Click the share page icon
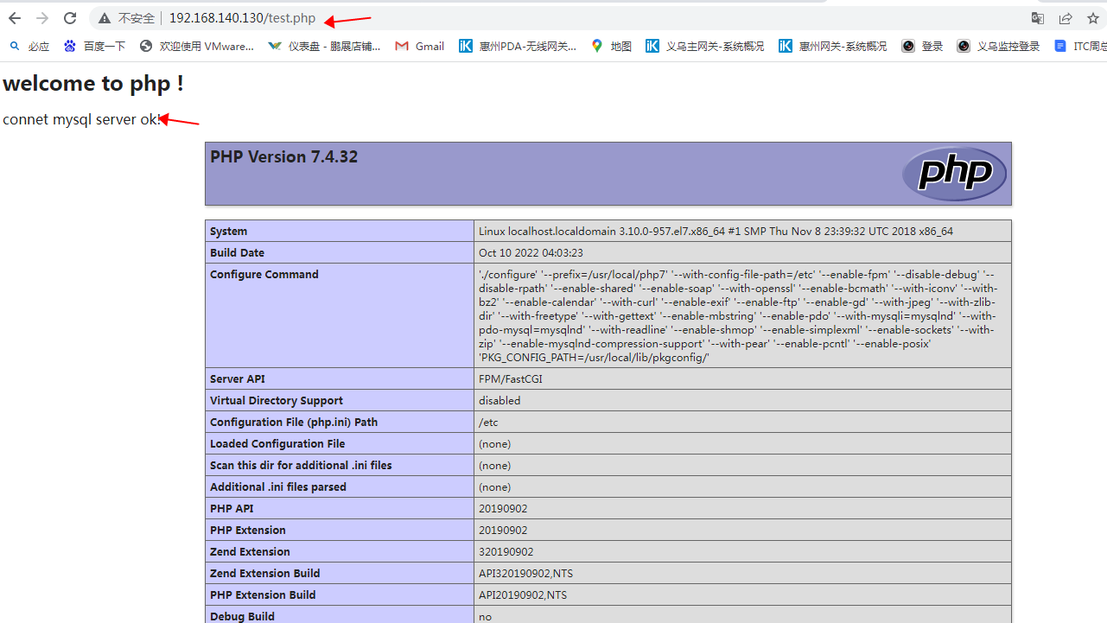The image size is (1107, 623). point(1066,18)
